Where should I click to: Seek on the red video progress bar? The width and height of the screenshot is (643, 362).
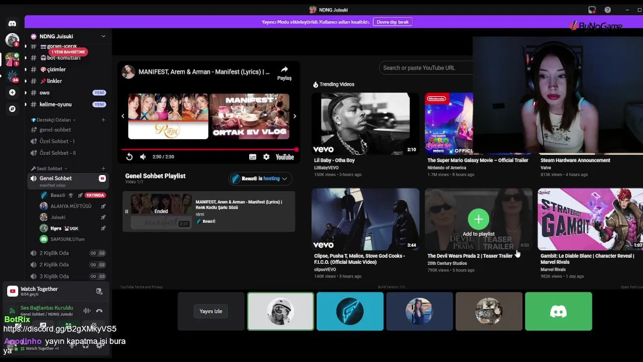(209, 149)
